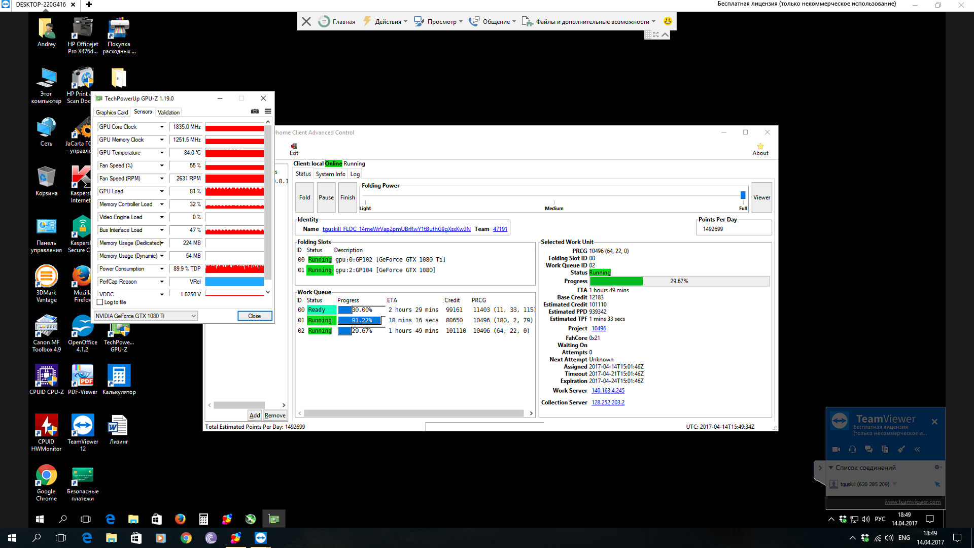The image size is (974, 548).
Task: Collapse Список соединений connection list
Action: [831, 468]
